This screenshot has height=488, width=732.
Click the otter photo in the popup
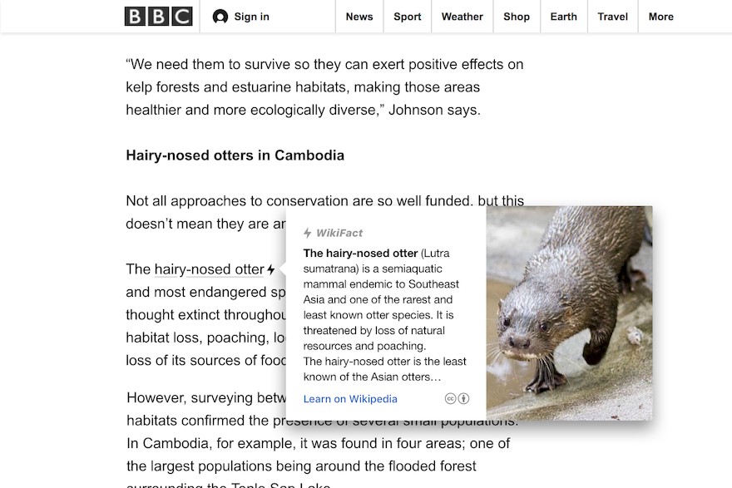pyautogui.click(x=569, y=313)
